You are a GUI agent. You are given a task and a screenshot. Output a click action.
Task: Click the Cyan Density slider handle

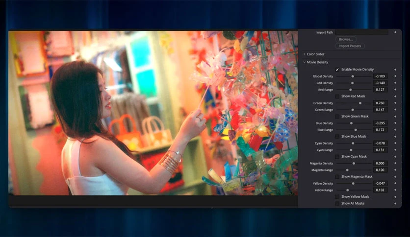pyautogui.click(x=353, y=143)
